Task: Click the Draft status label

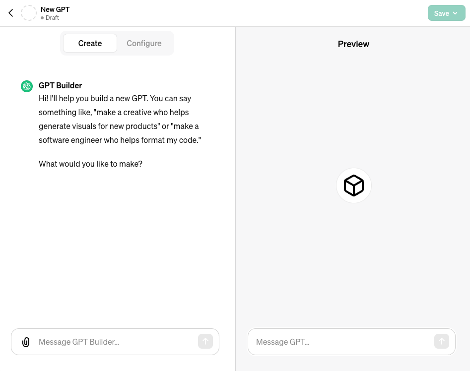Action: click(x=52, y=18)
